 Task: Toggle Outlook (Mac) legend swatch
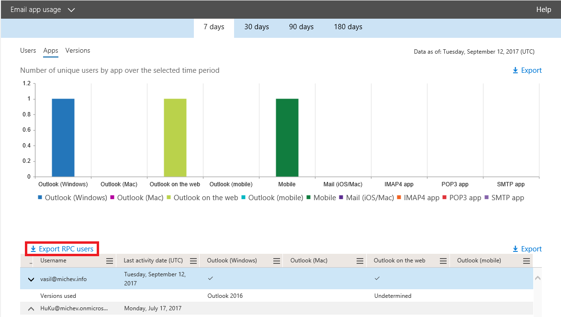pos(112,197)
